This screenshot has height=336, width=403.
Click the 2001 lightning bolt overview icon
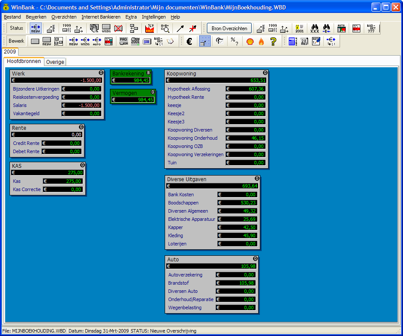point(300,28)
